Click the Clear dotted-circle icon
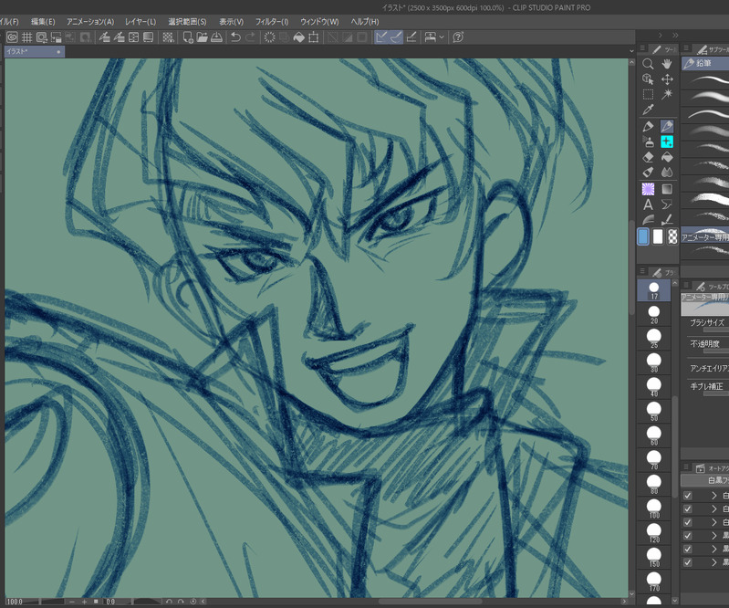This screenshot has width=729, height=608. click(x=270, y=37)
